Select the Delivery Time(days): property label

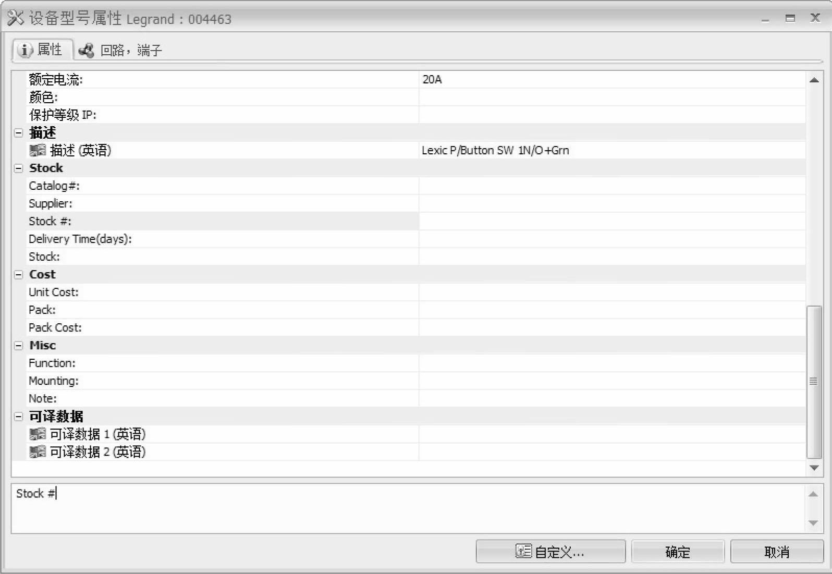pyautogui.click(x=80, y=239)
